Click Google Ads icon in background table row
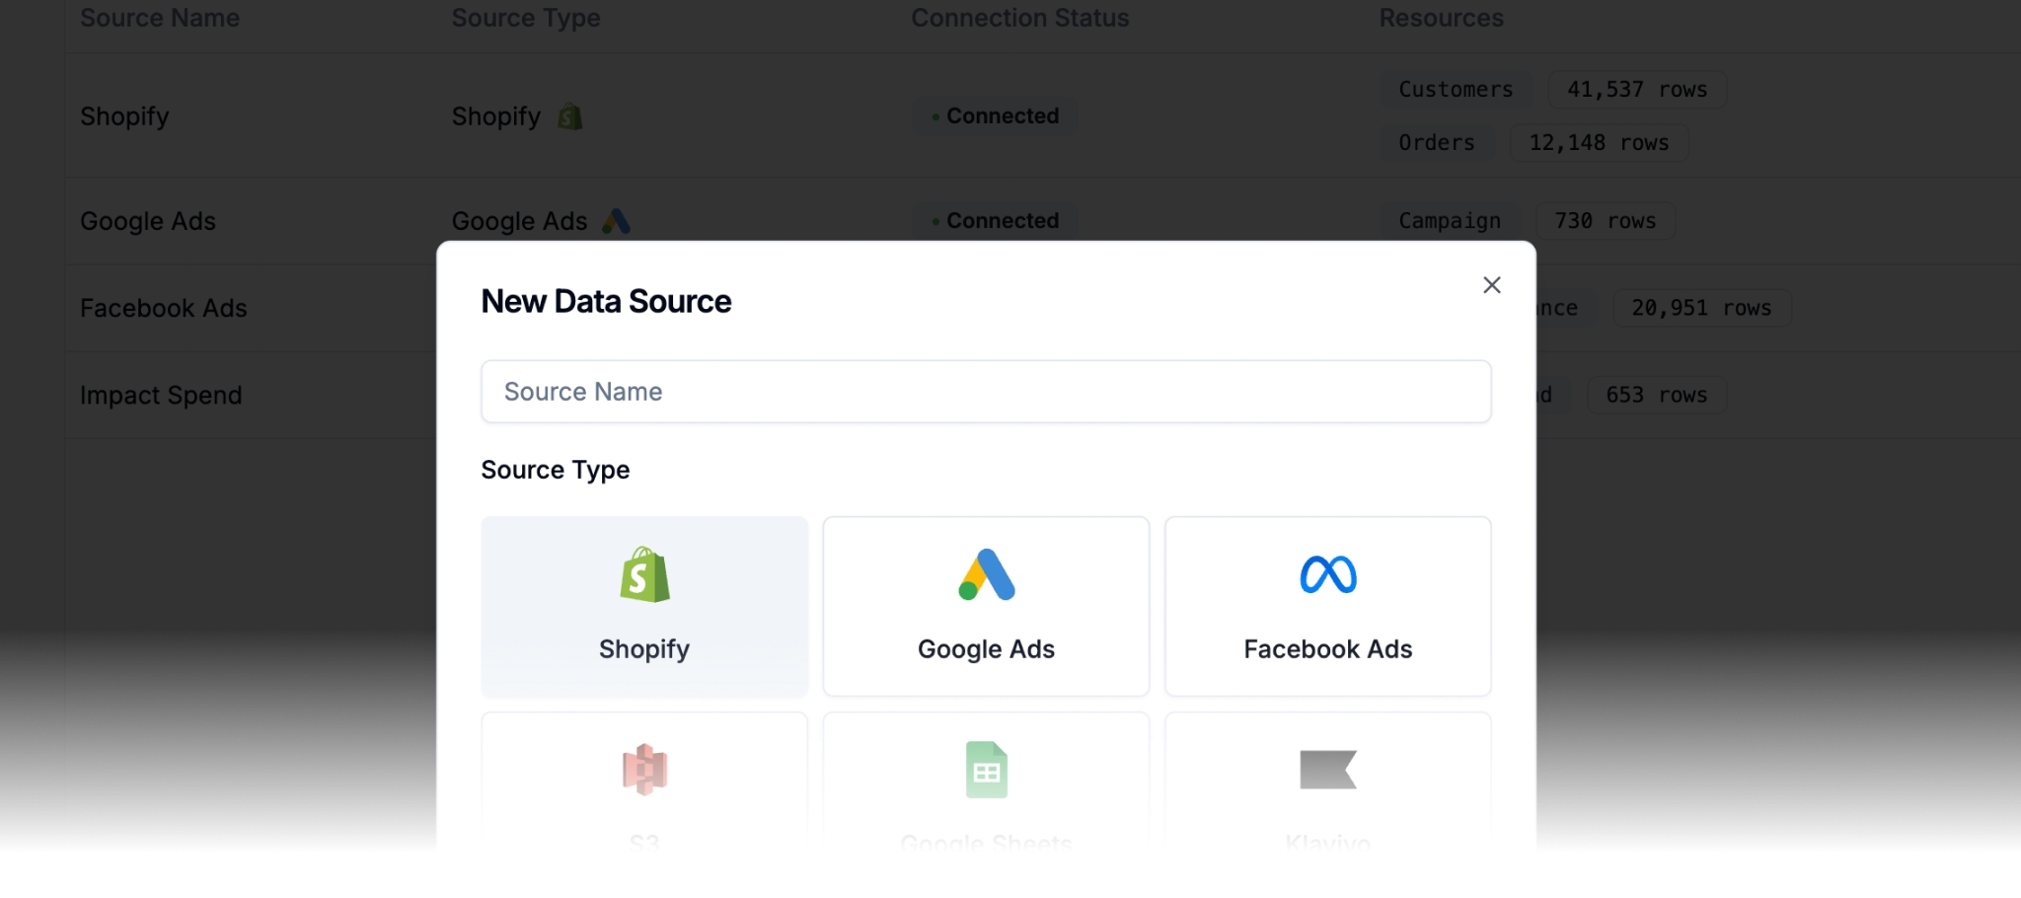Image resolution: width=2021 pixels, height=898 pixels. 616,221
